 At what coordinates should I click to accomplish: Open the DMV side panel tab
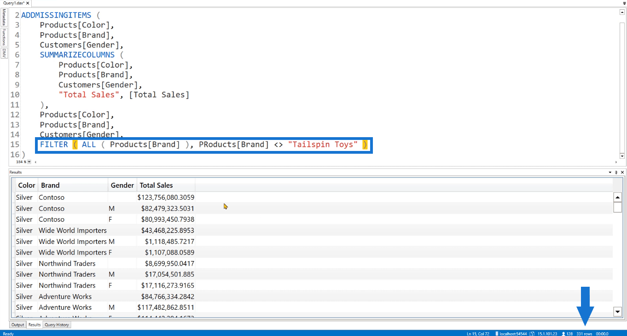click(x=4, y=53)
